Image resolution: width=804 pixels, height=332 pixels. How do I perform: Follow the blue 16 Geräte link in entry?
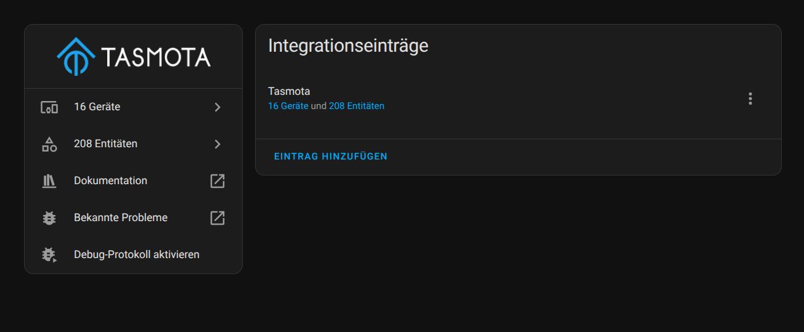pos(288,106)
